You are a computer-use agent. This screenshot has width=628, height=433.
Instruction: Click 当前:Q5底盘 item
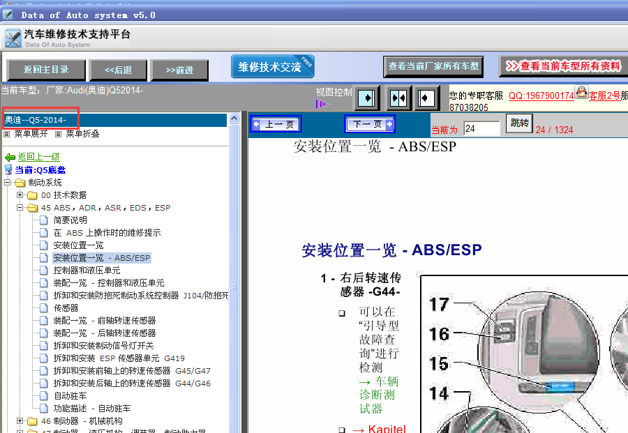40,170
